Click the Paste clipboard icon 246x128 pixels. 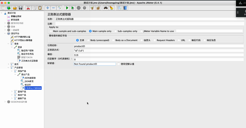click(40, 8)
